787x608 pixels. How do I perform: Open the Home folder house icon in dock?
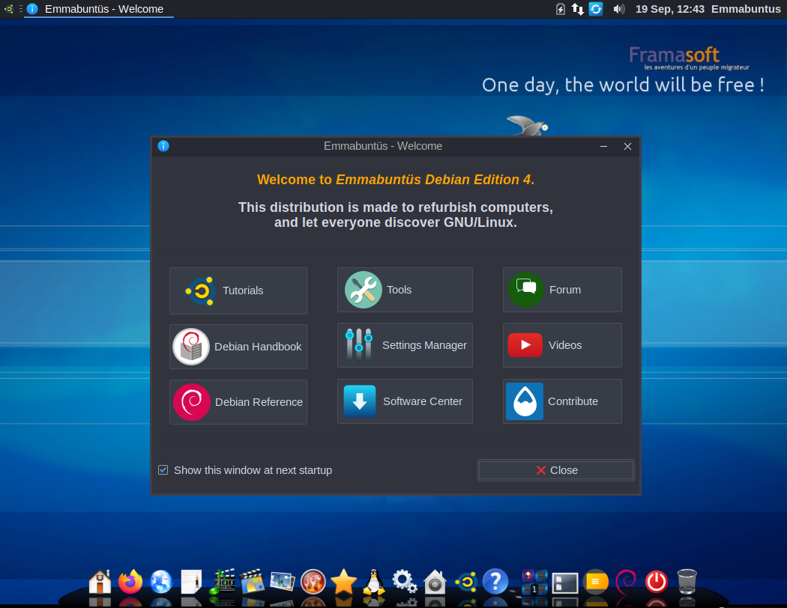(100, 582)
